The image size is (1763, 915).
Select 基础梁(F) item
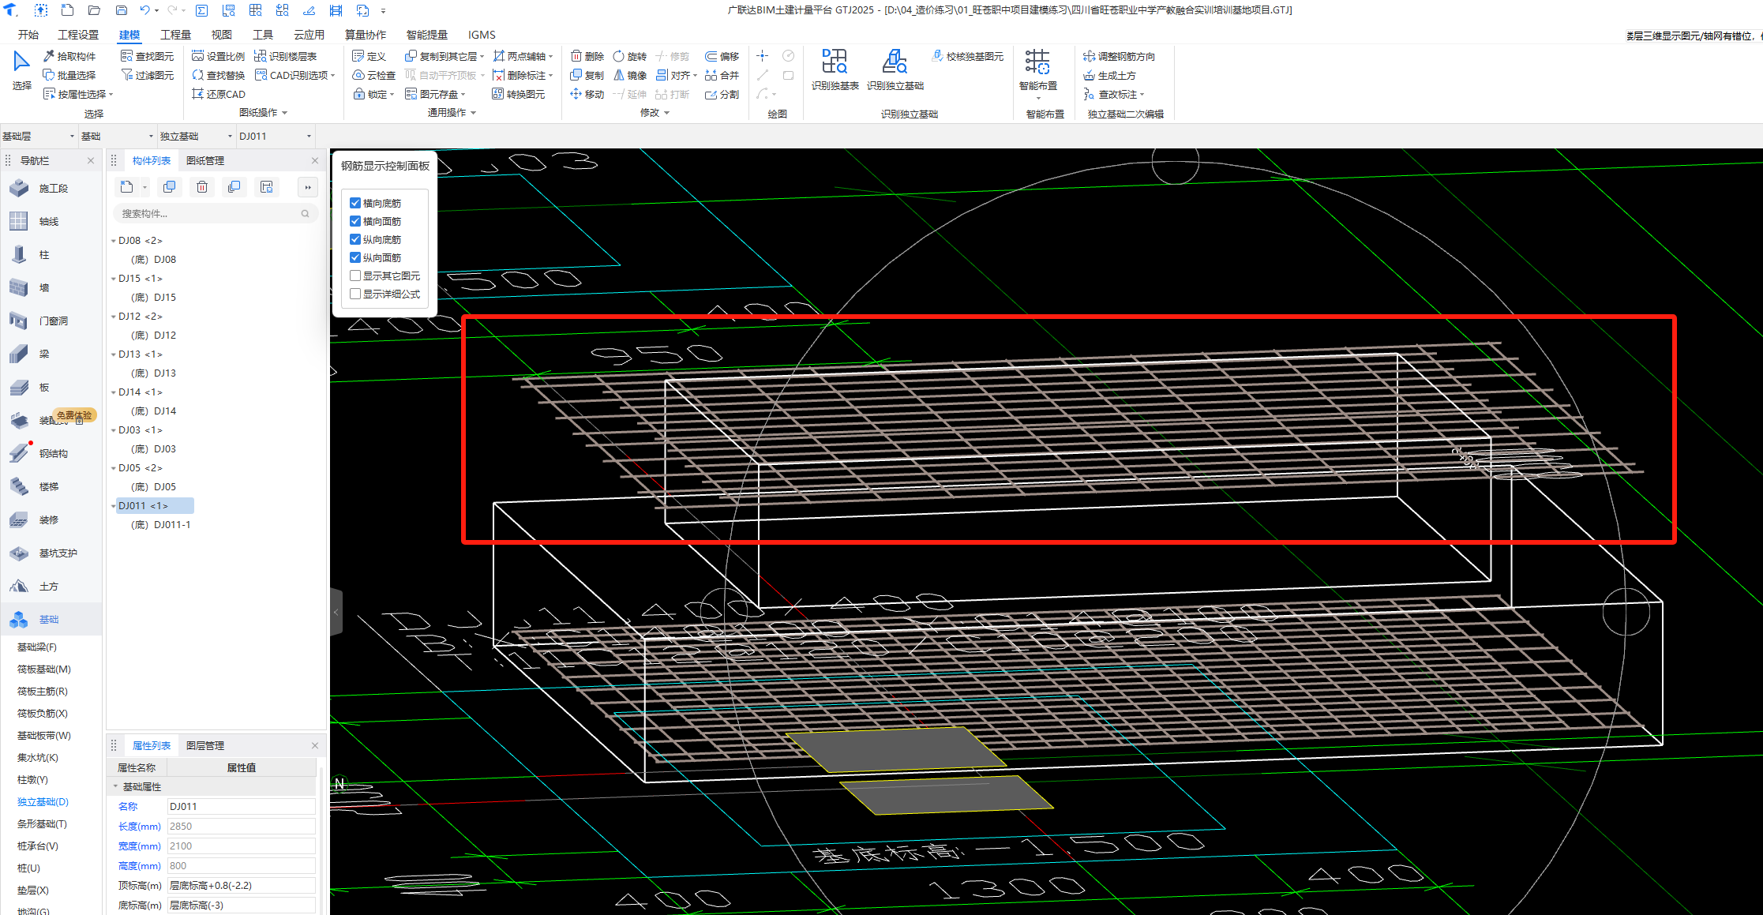point(37,647)
